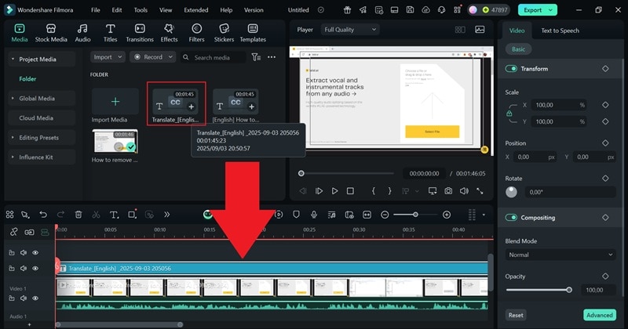The width and height of the screenshot is (628, 329).
Task: Open the Templates panel
Action: tap(253, 33)
